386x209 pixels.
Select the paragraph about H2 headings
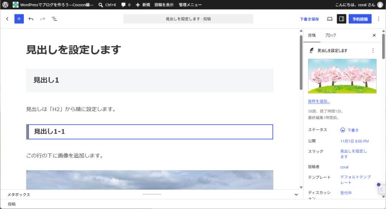(x=71, y=109)
